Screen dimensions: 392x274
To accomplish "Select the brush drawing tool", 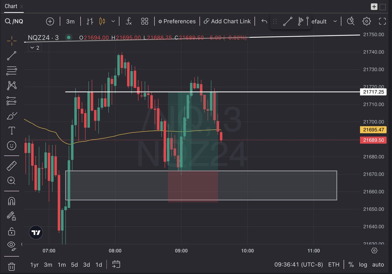I will tap(12, 116).
